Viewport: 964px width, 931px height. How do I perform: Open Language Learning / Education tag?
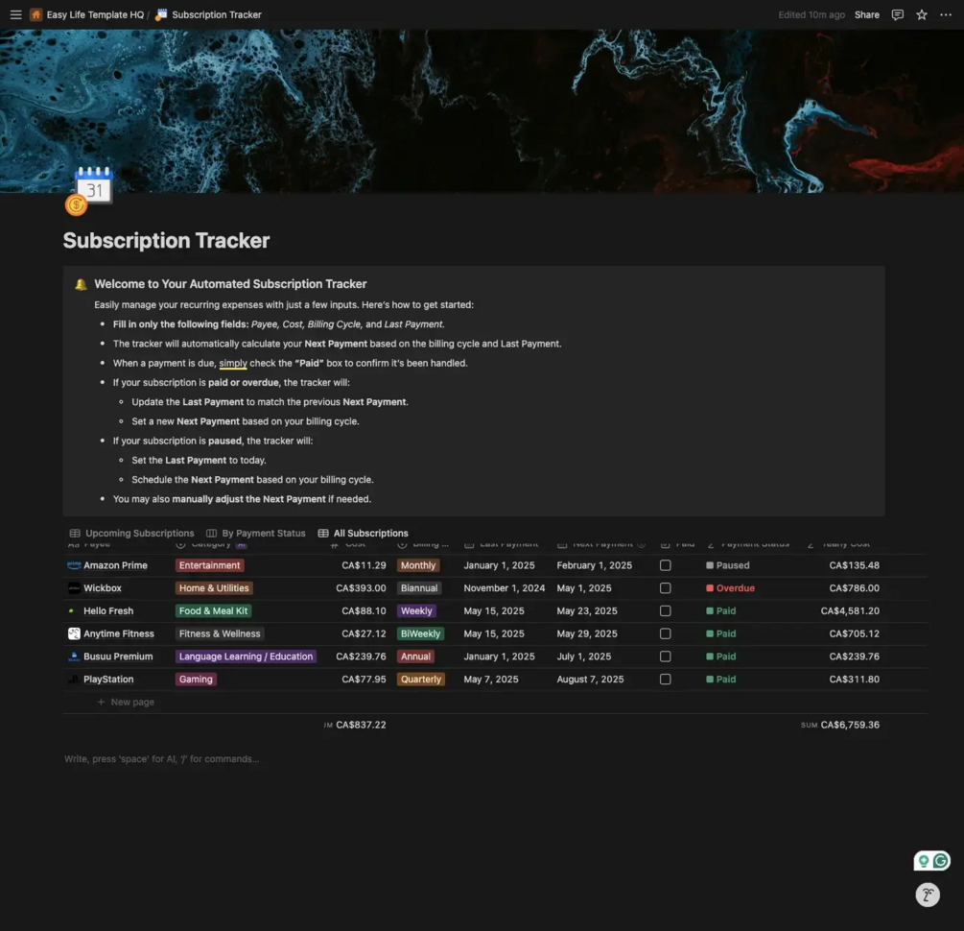tap(246, 656)
